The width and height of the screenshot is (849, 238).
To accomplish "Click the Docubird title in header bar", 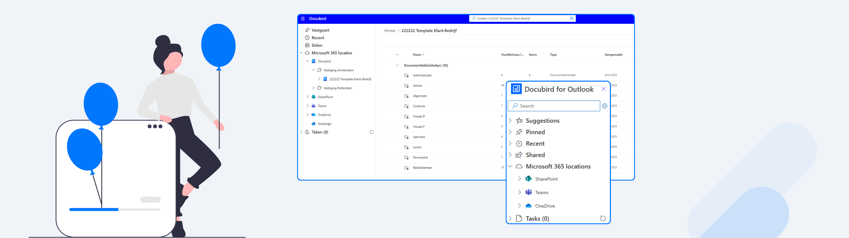I will 318,19.
